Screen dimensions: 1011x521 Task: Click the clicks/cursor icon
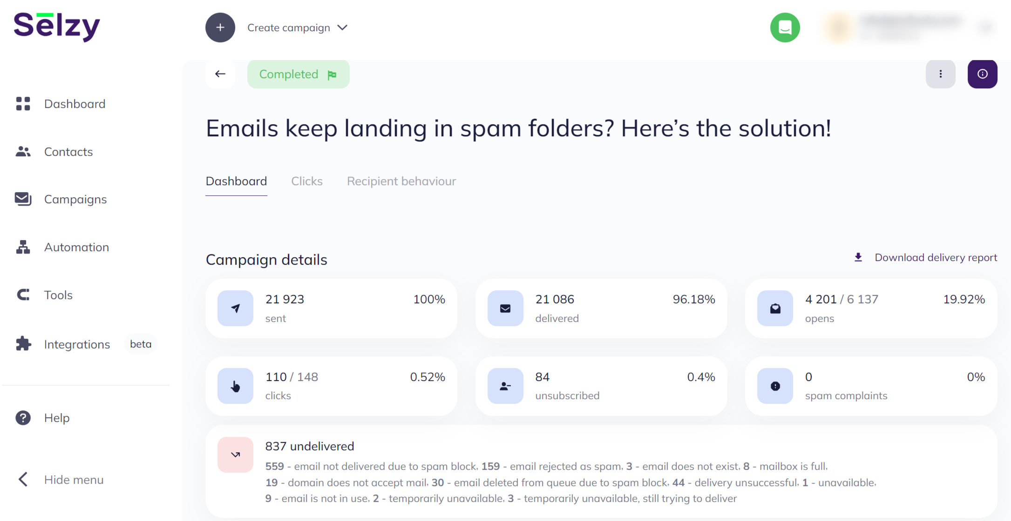[236, 386]
